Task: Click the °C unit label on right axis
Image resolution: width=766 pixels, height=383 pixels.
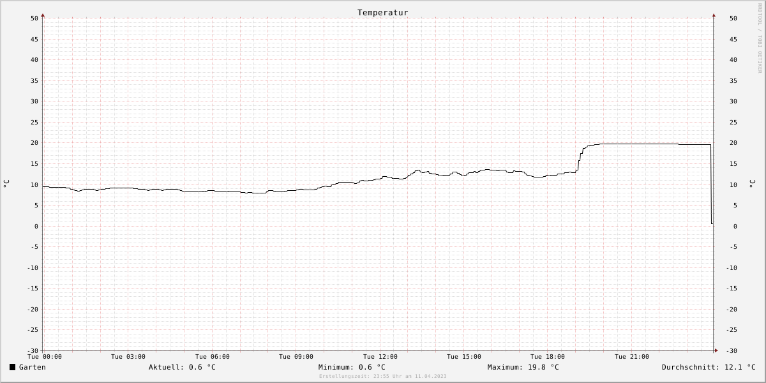Action: coord(751,184)
